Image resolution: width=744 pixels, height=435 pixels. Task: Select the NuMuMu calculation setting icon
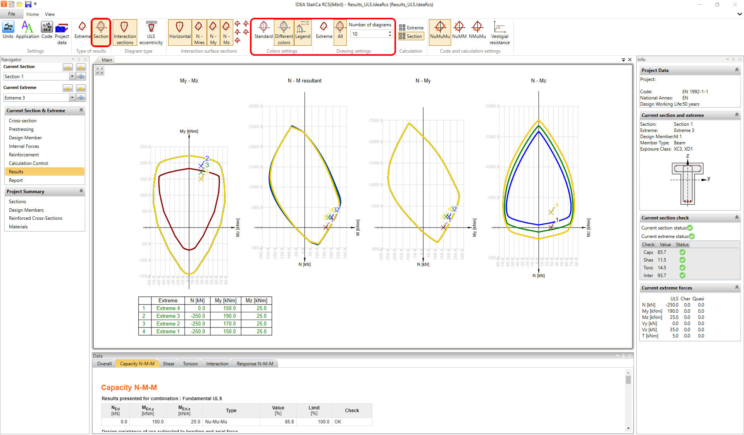(x=439, y=31)
